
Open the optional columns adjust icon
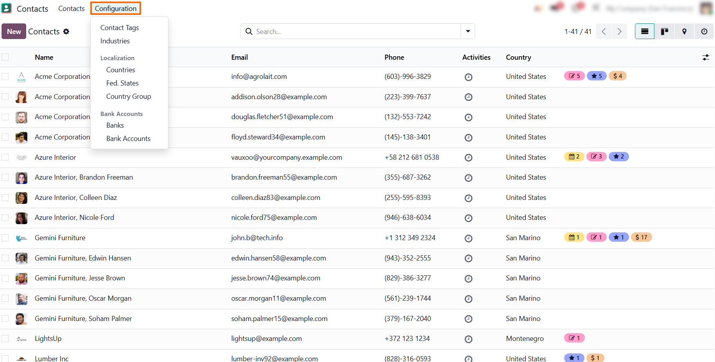[706, 57]
